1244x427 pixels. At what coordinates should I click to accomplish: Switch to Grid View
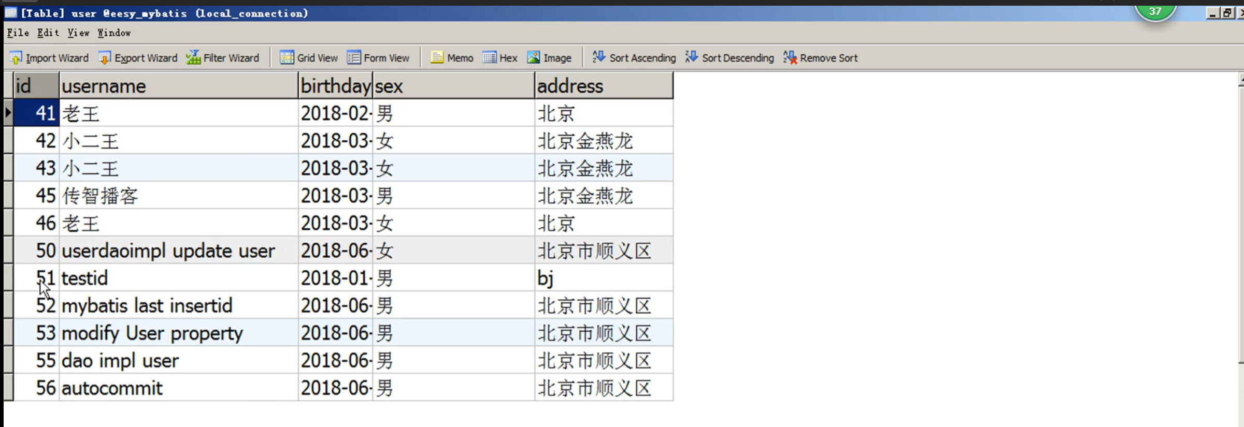(309, 58)
